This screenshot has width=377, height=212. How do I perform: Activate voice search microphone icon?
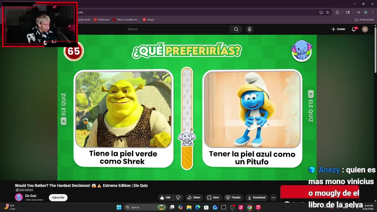(x=249, y=29)
